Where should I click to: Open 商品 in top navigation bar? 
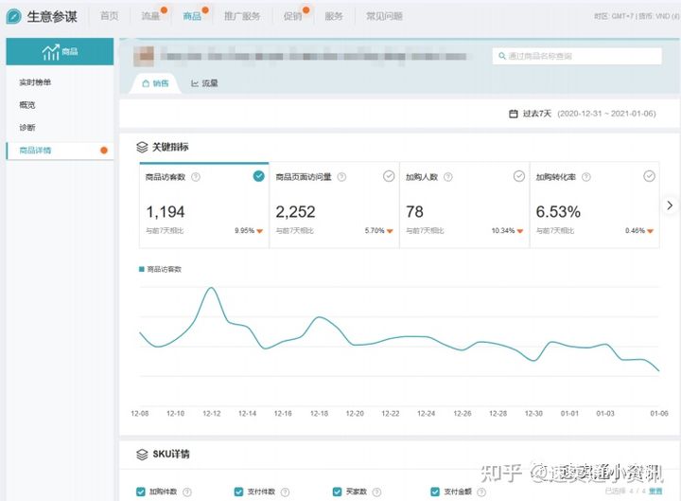click(x=192, y=16)
